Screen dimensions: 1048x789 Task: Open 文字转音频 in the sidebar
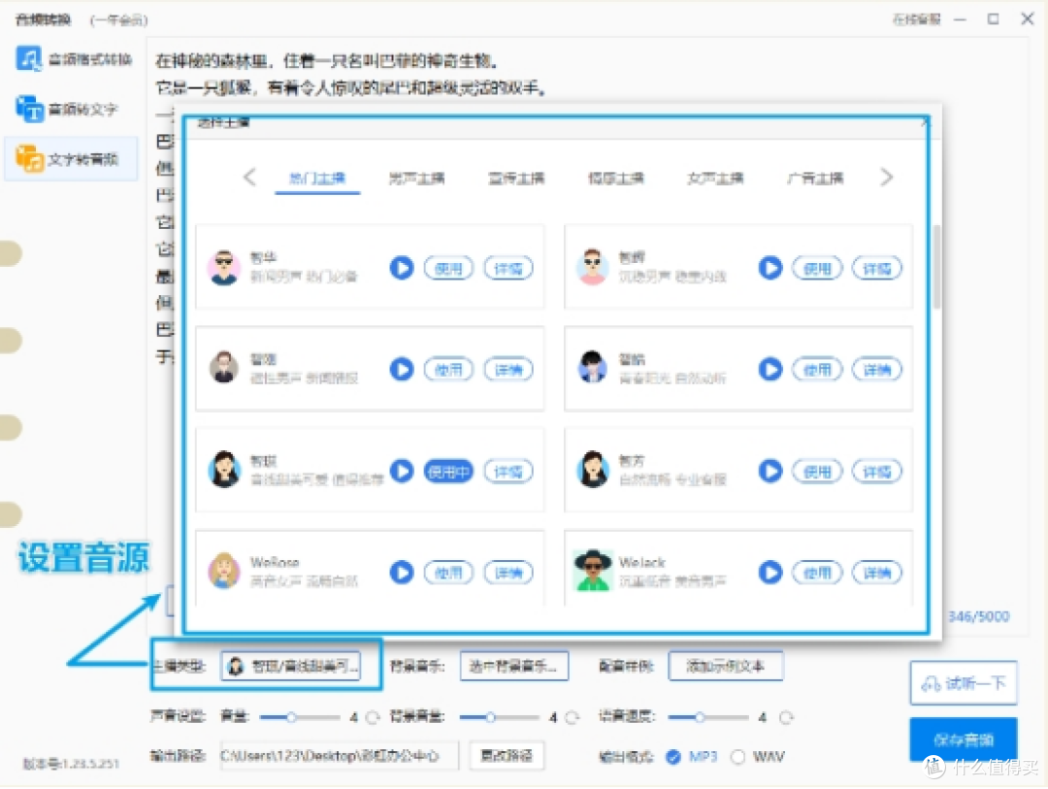71,159
